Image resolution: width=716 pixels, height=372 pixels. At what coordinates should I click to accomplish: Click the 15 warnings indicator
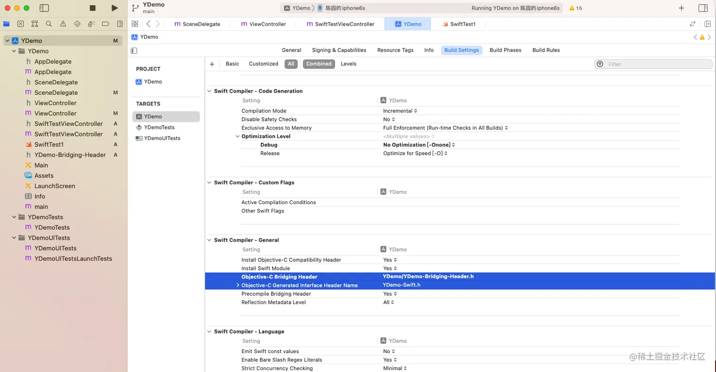[x=575, y=8]
